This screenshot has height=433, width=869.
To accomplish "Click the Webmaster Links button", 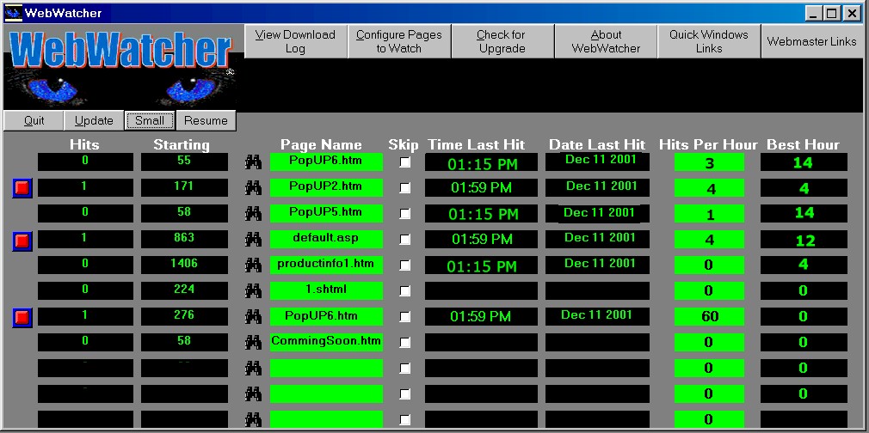I will point(811,41).
